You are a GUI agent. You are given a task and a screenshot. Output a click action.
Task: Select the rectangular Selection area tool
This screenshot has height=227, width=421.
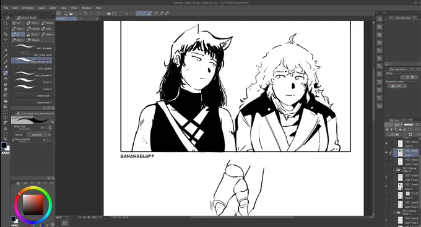click(x=5, y=45)
